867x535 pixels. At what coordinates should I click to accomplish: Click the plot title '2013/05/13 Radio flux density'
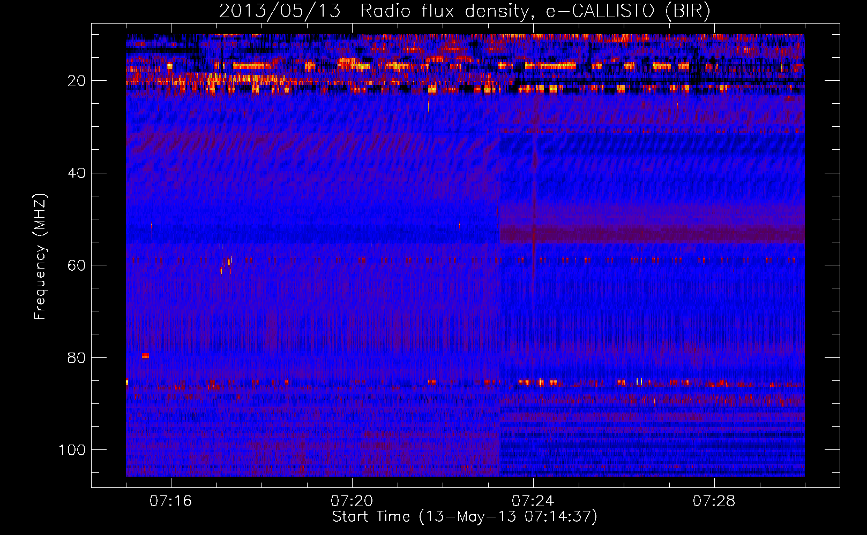(x=465, y=11)
